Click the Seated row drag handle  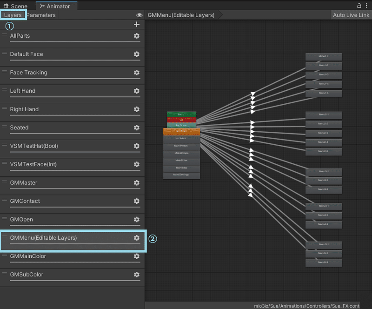(x=5, y=127)
